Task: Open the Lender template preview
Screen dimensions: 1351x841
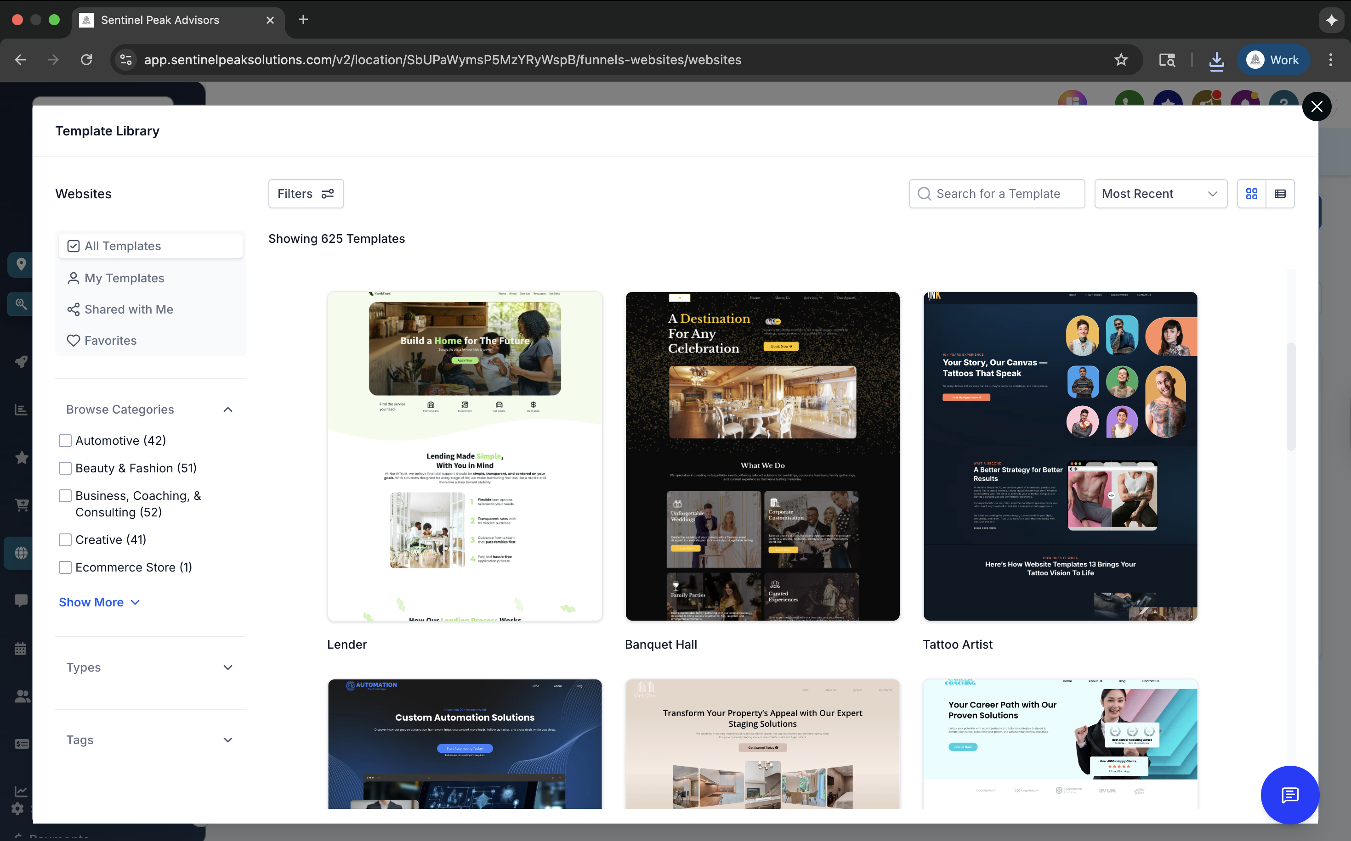Action: tap(465, 456)
